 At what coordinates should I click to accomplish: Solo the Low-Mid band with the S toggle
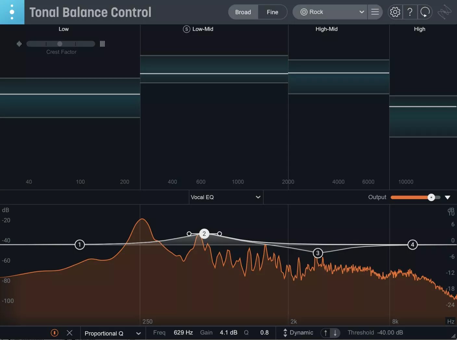point(186,29)
